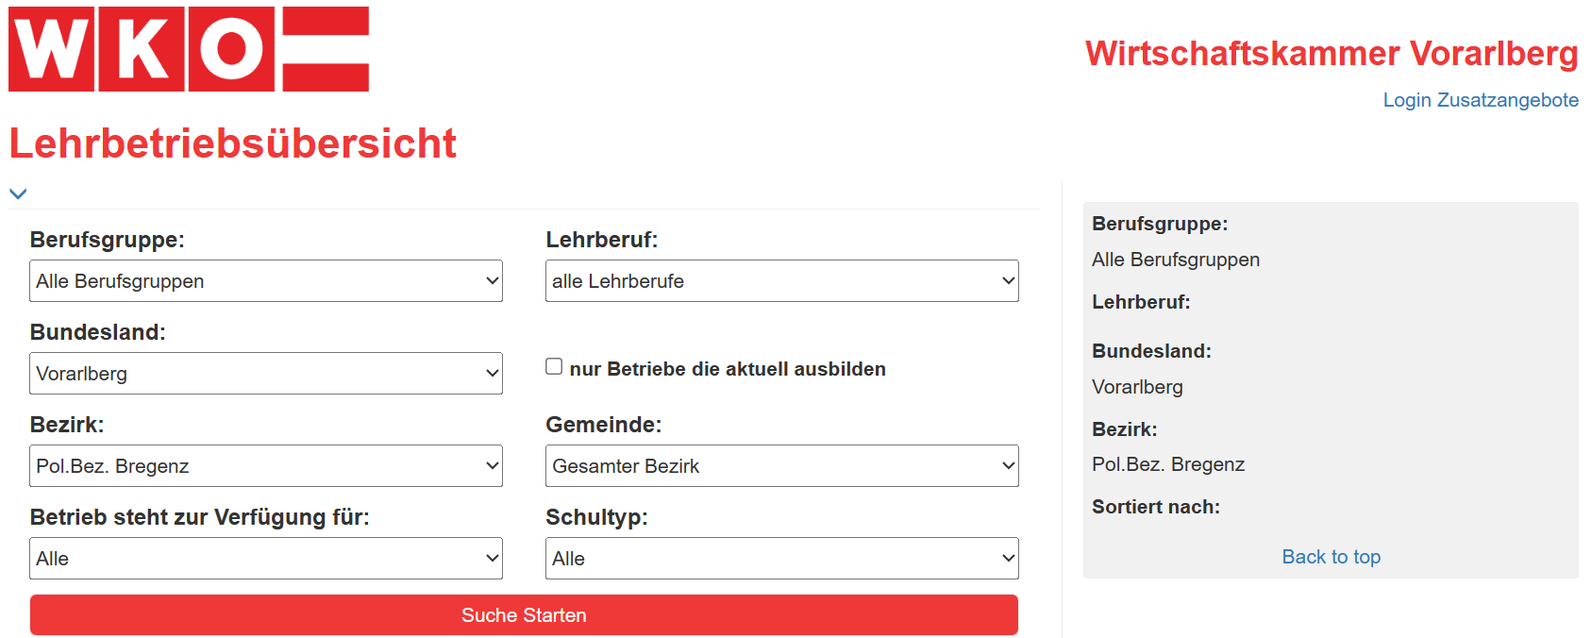Click the Back to top link
The height and width of the screenshot is (638, 1591).
[1331, 557]
